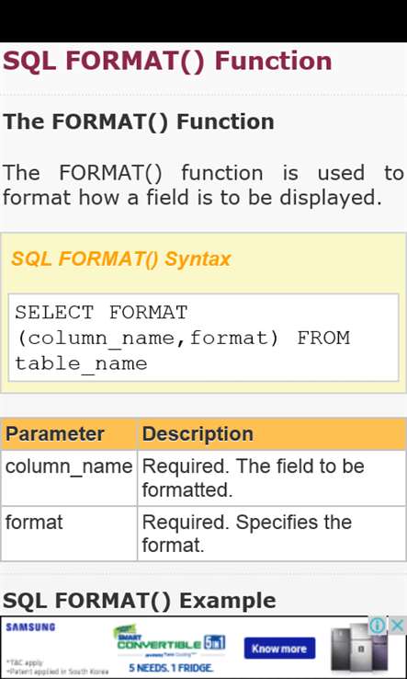This screenshot has height=679, width=407.
Task: Click the 5 NEEDS. 1 FRIDGE. text
Action: point(171,668)
